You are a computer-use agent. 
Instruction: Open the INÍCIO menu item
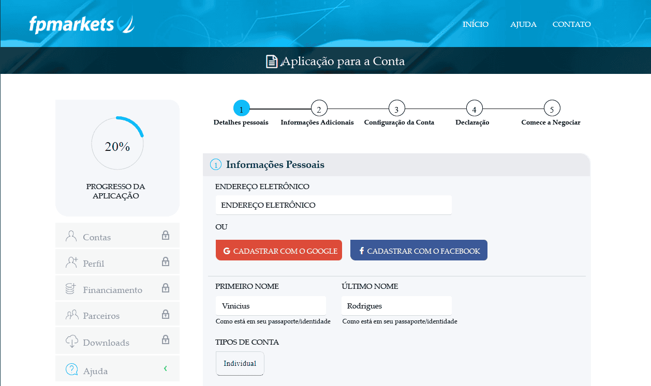[475, 24]
